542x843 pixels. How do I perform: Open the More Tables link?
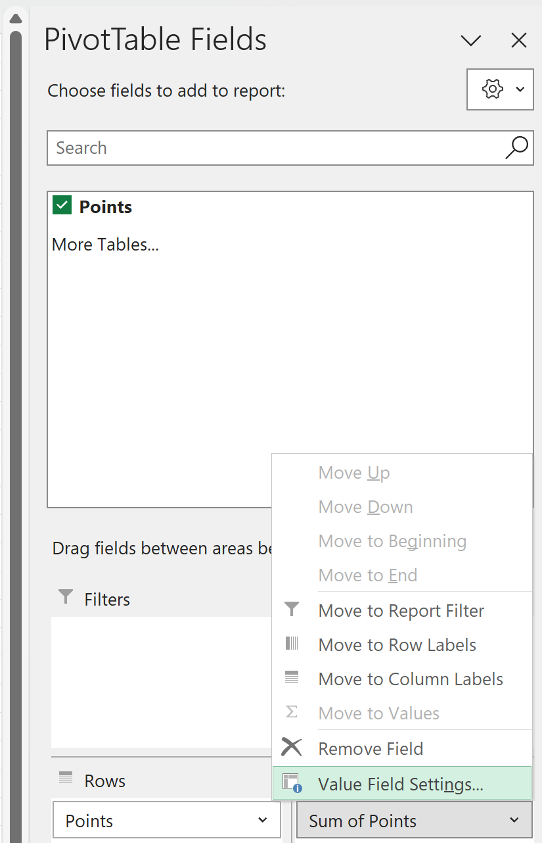point(105,245)
